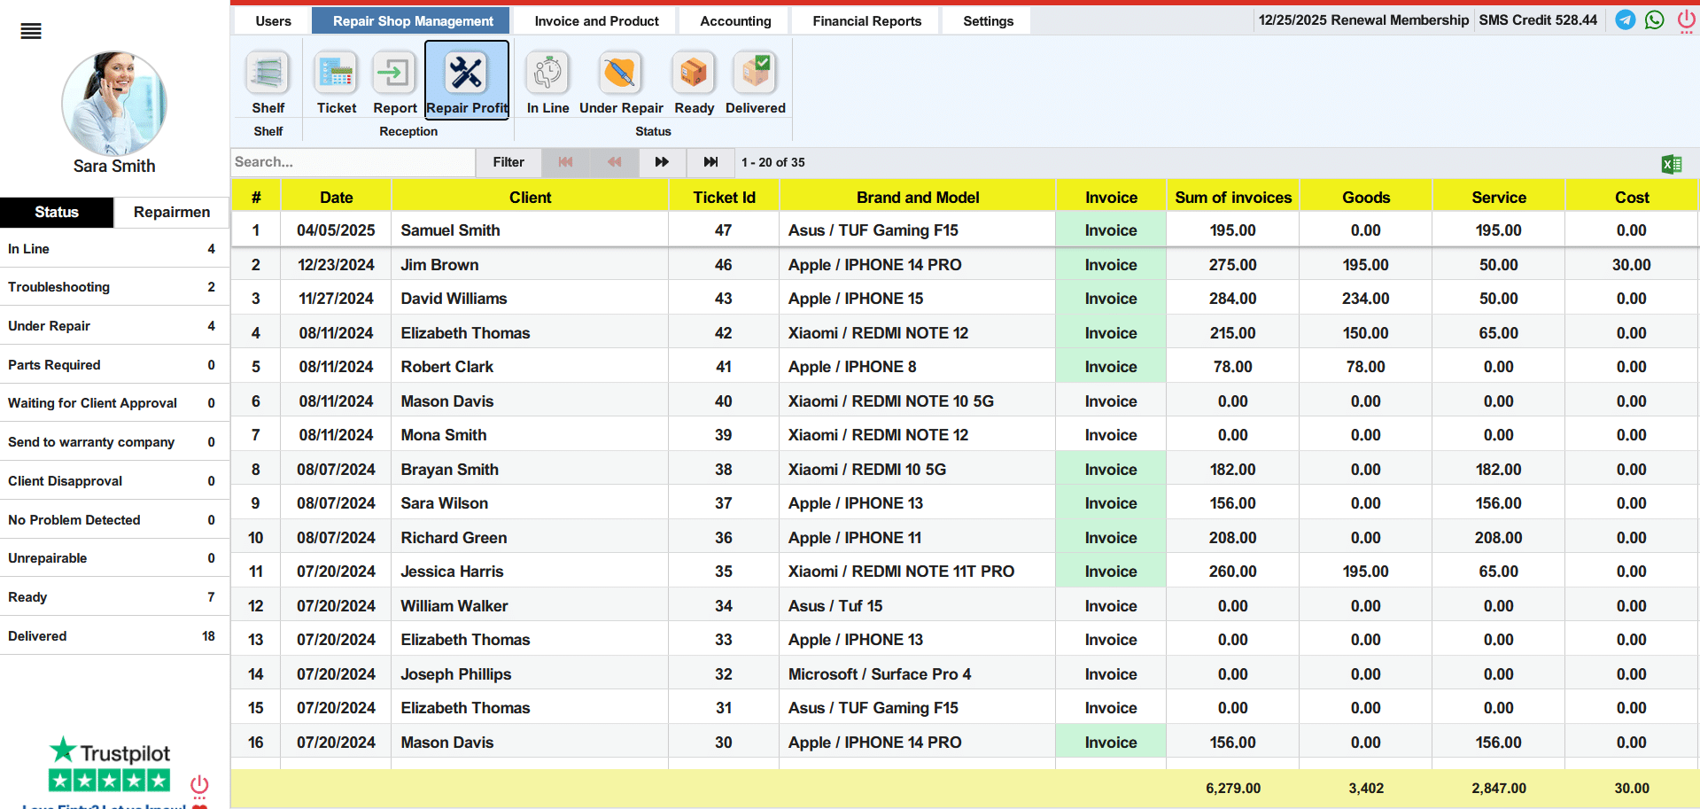Screen dimensions: 1700x809
Task: Select Parts Required status in sidebar
Action: pyautogui.click(x=114, y=365)
